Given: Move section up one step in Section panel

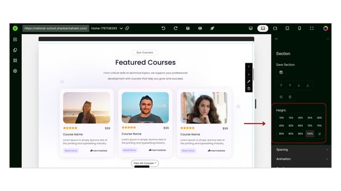Looking at the screenshot, I should click(x=290, y=85).
